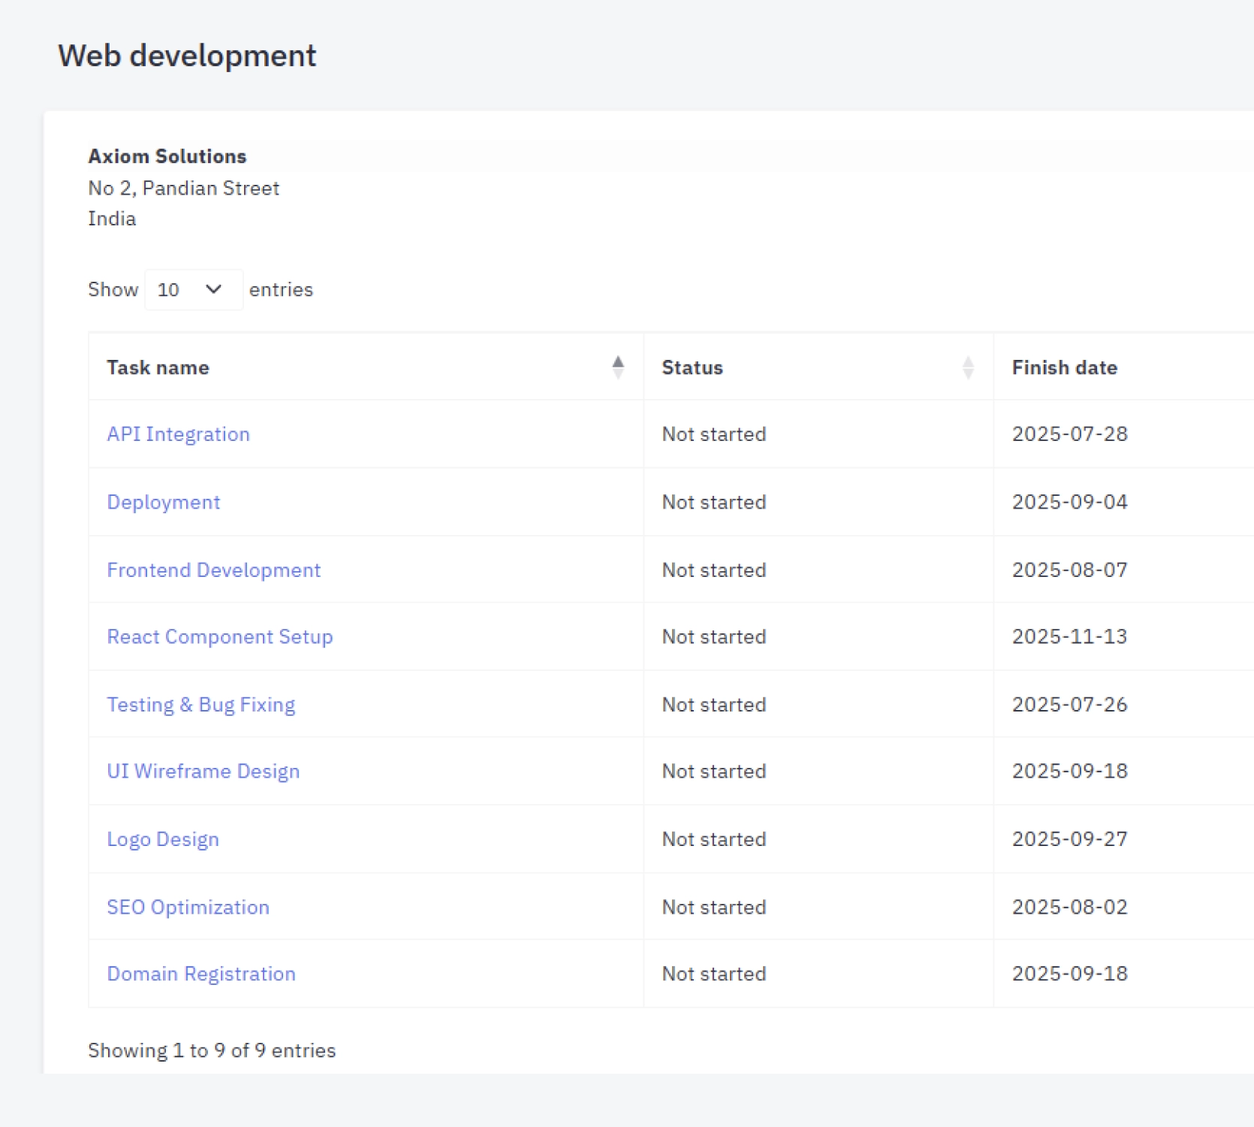Open the API Integration task
The image size is (1254, 1127).
pos(178,434)
